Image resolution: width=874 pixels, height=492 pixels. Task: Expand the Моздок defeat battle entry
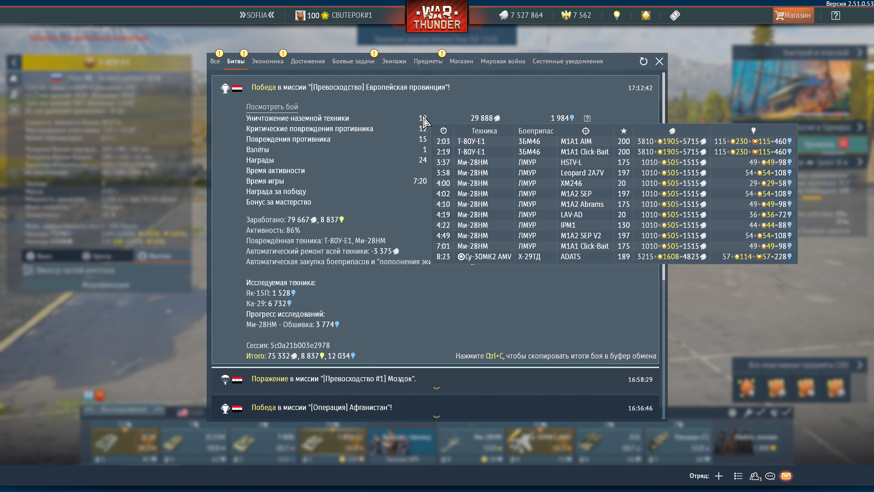point(436,388)
